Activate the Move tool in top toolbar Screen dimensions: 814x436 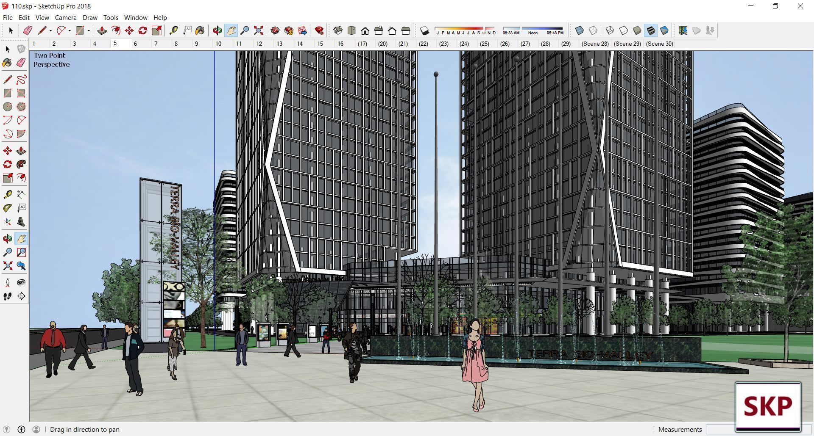[x=129, y=30]
